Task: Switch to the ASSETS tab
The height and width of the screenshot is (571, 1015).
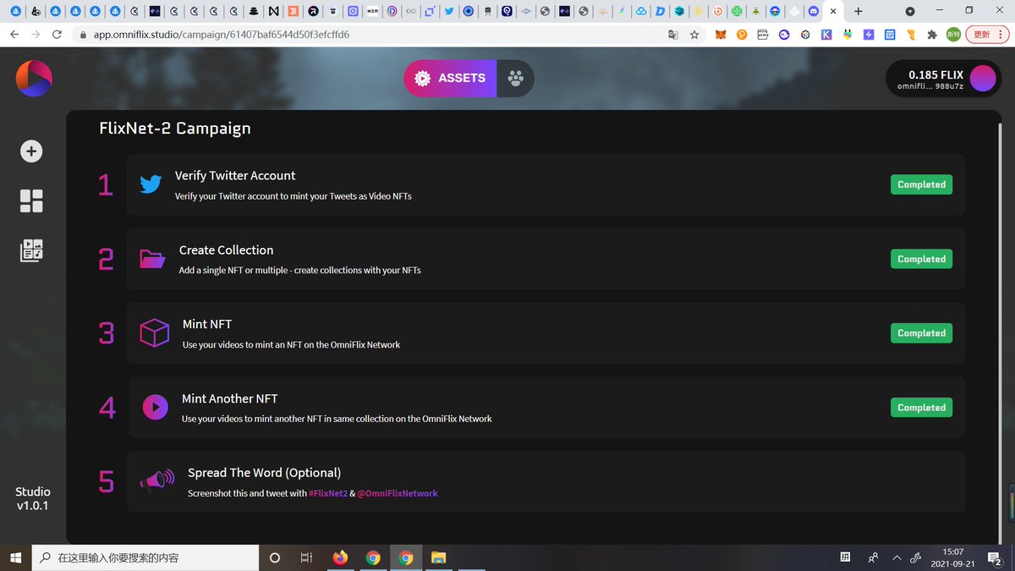Action: pyautogui.click(x=460, y=78)
